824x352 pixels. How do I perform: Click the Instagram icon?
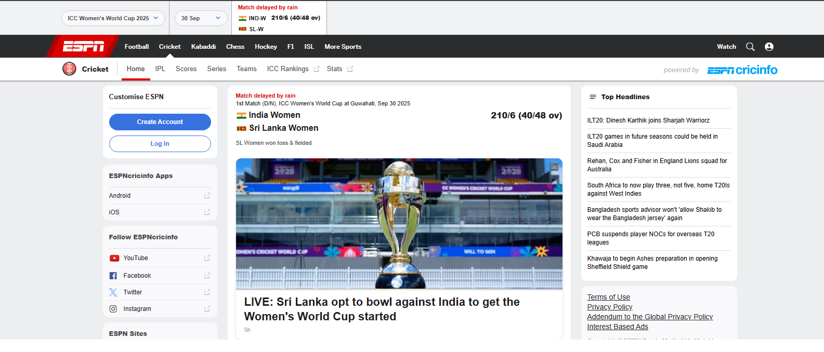click(113, 309)
